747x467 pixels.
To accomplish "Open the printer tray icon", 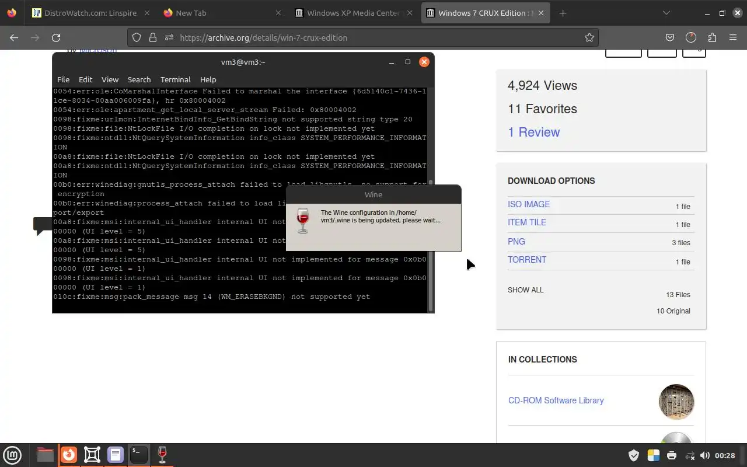I will point(672,455).
